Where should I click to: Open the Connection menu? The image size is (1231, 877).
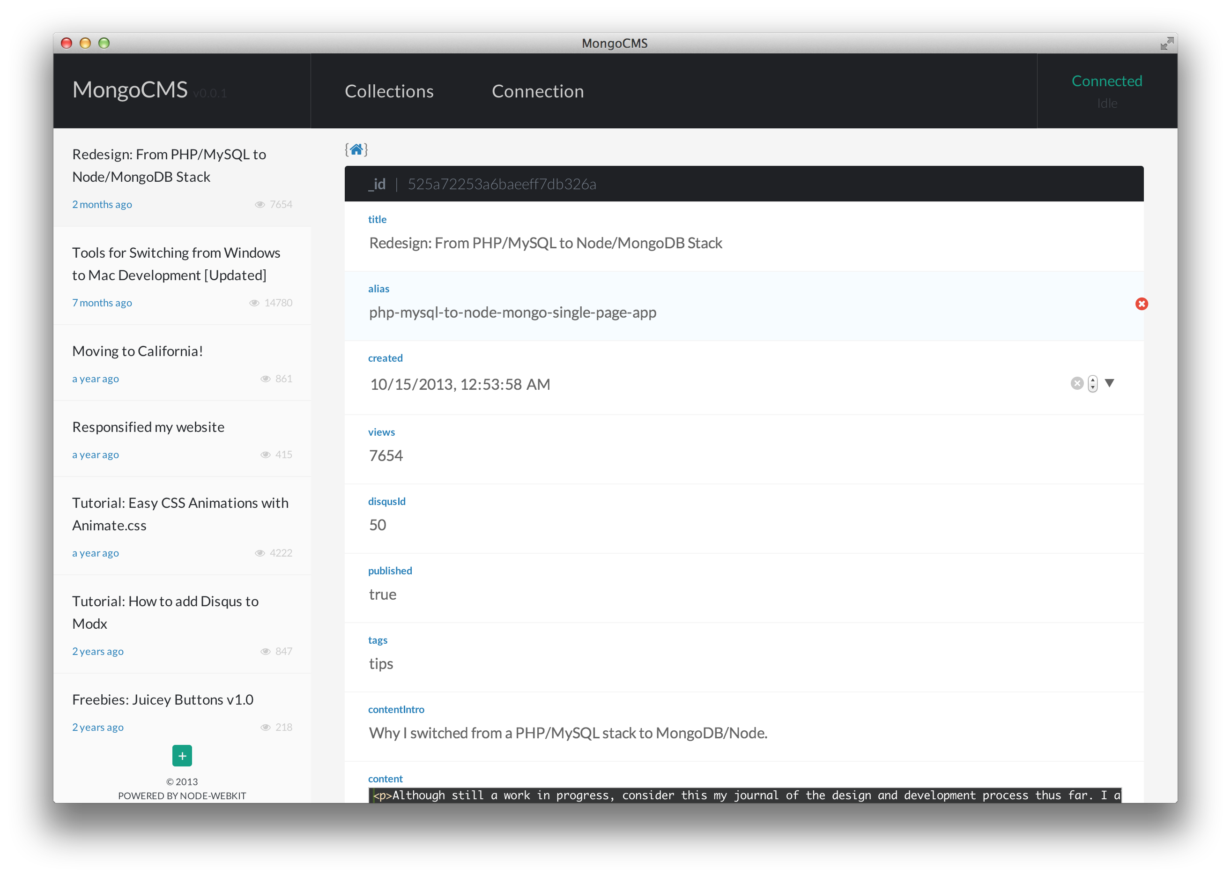pos(537,91)
